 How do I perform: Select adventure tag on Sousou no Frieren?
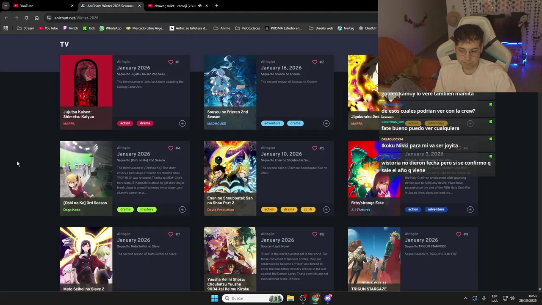click(272, 123)
